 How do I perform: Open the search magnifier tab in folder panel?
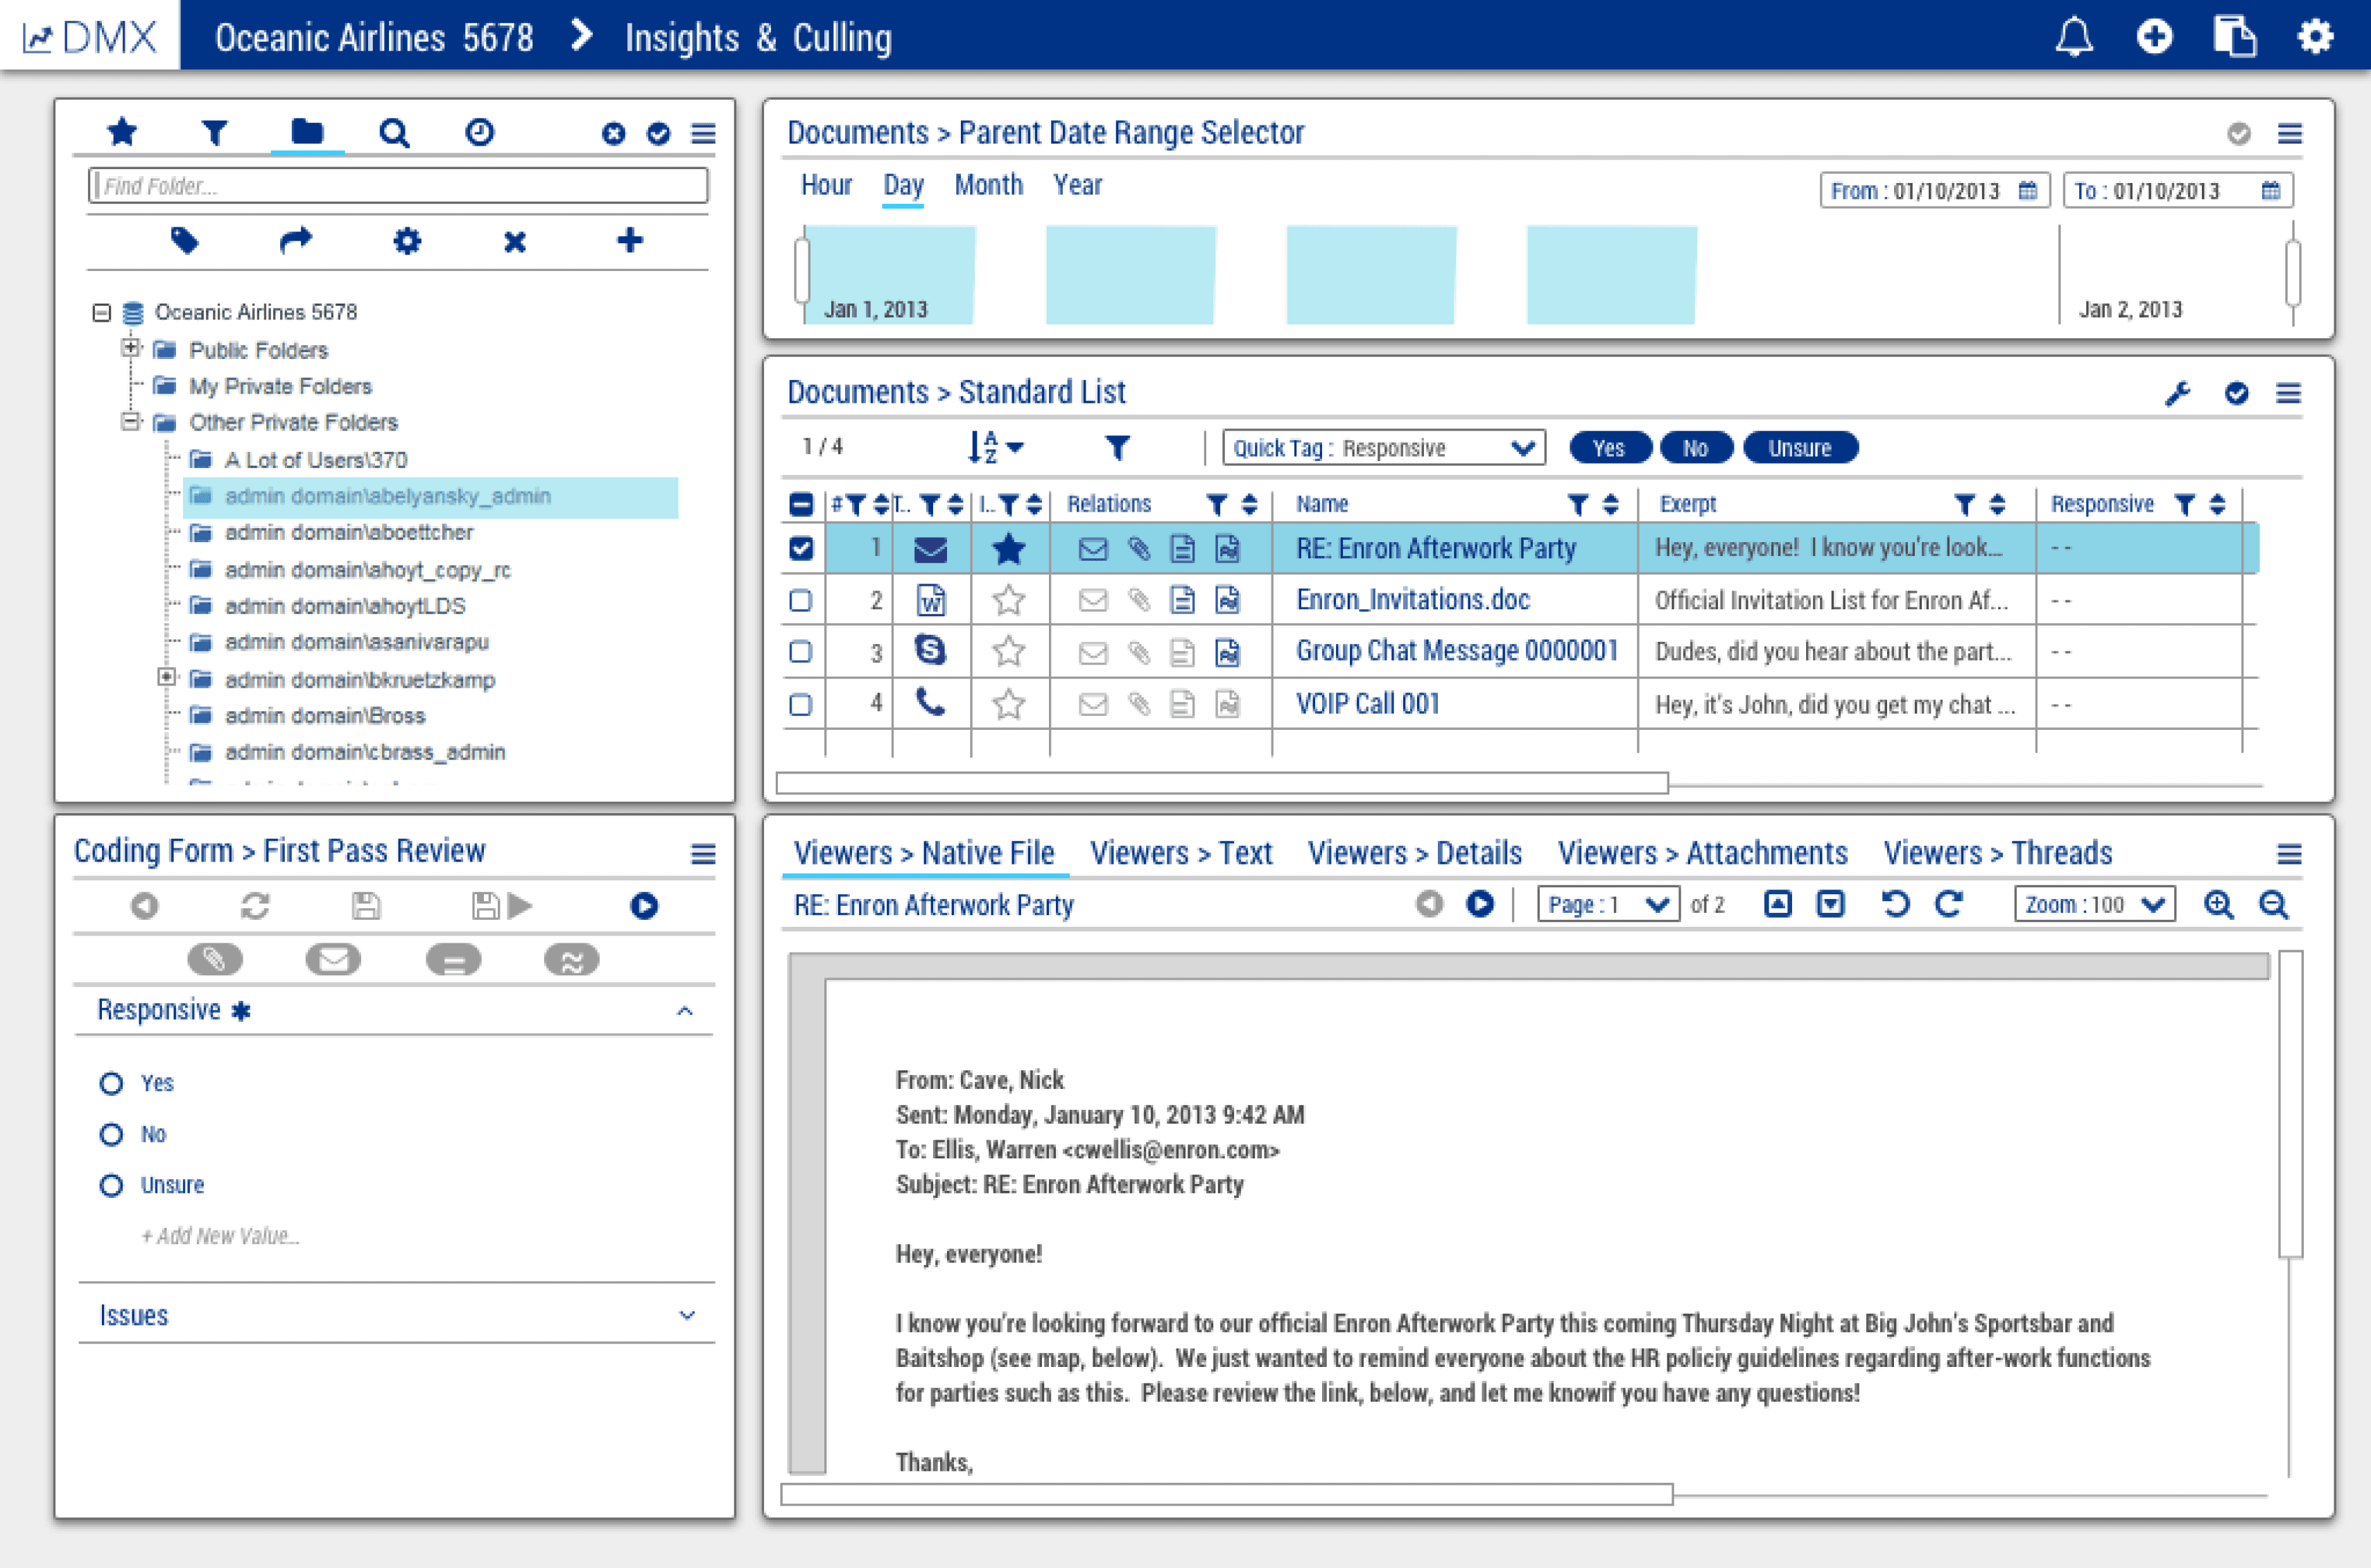pyautogui.click(x=394, y=133)
